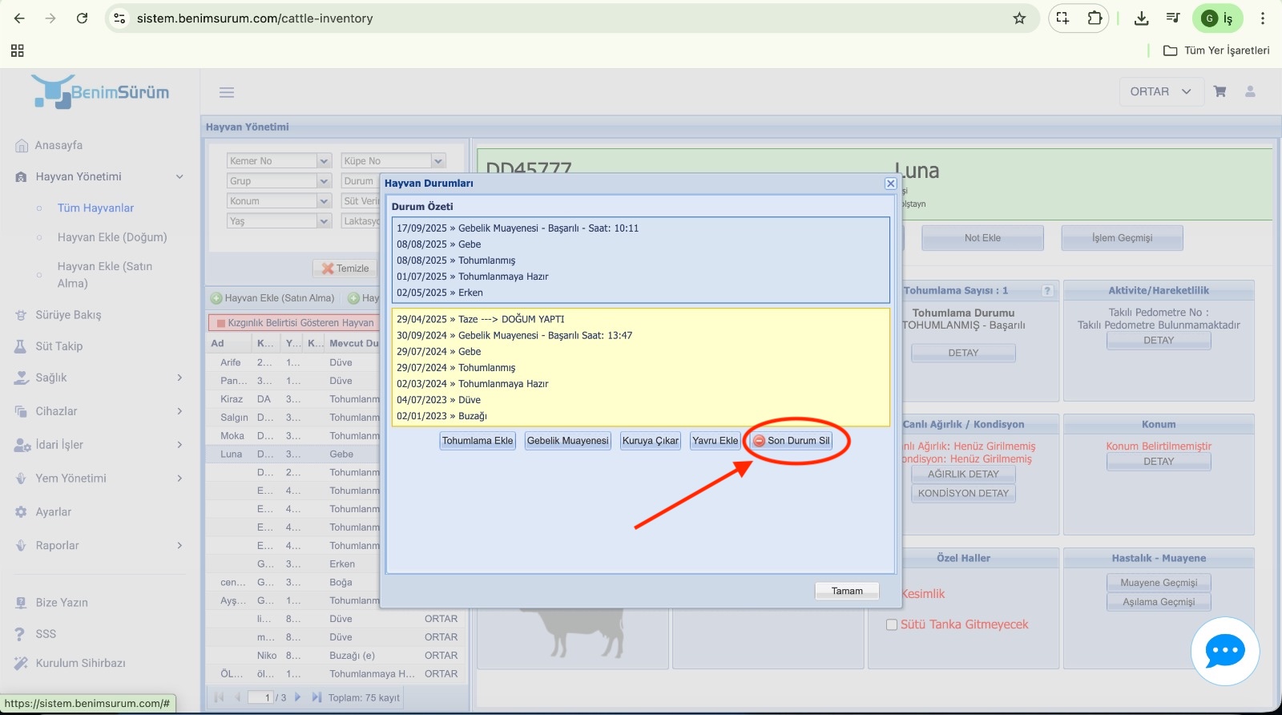
Task: Open browser downloads icon
Action: [1142, 18]
